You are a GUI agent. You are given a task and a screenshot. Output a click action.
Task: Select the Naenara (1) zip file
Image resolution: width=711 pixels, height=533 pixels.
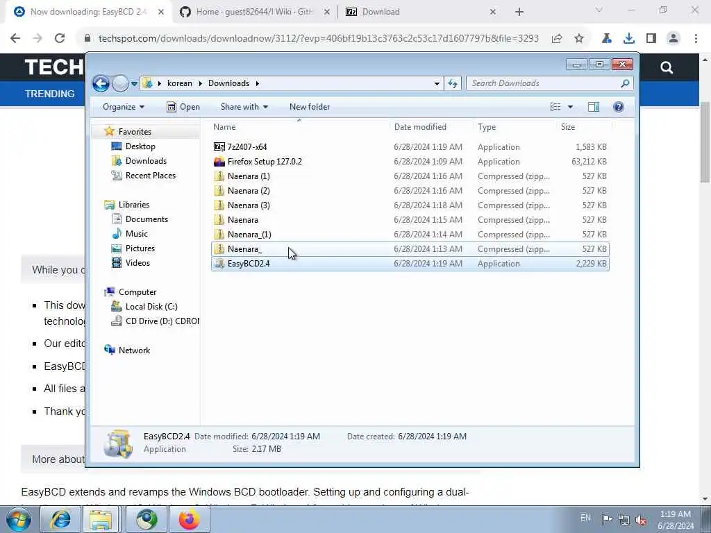[410, 176]
